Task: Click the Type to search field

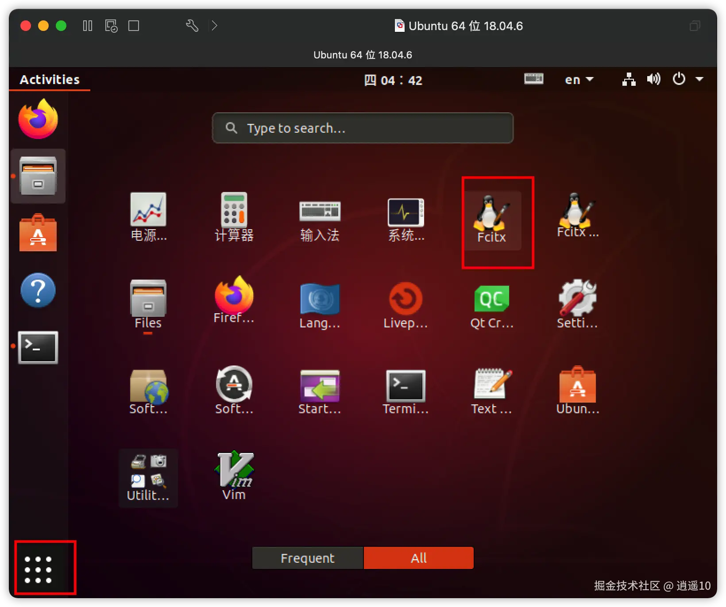Action: coord(363,128)
